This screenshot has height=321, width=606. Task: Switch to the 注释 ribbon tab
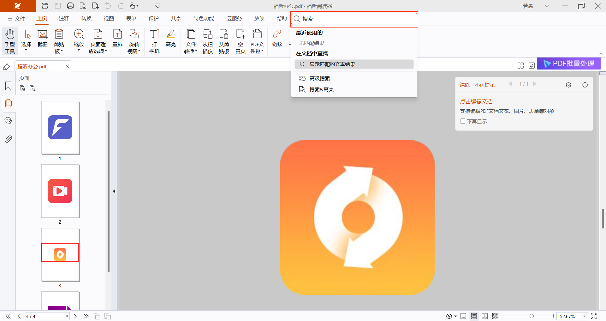click(x=64, y=19)
